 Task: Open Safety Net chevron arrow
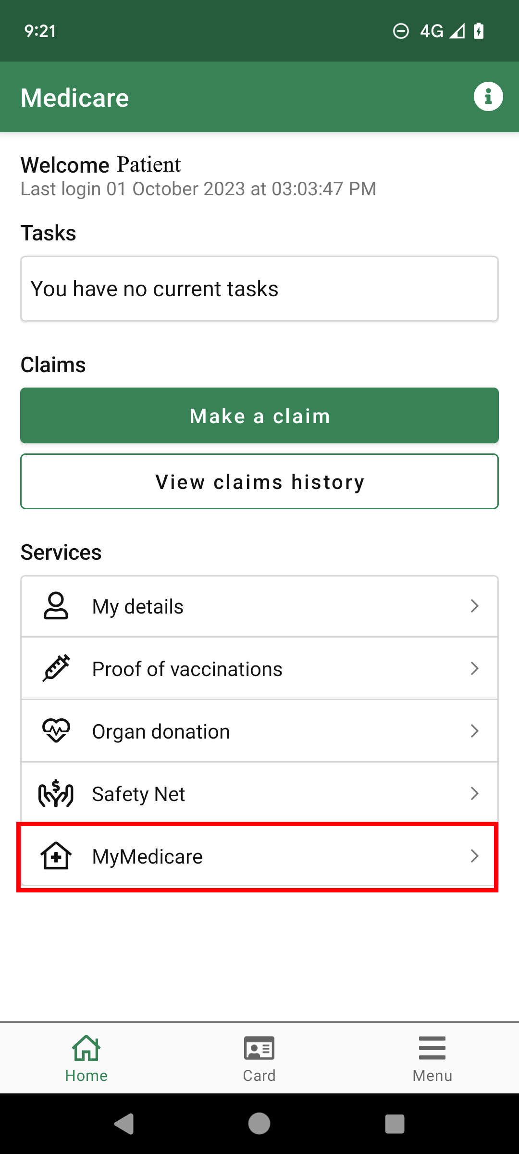point(474,793)
